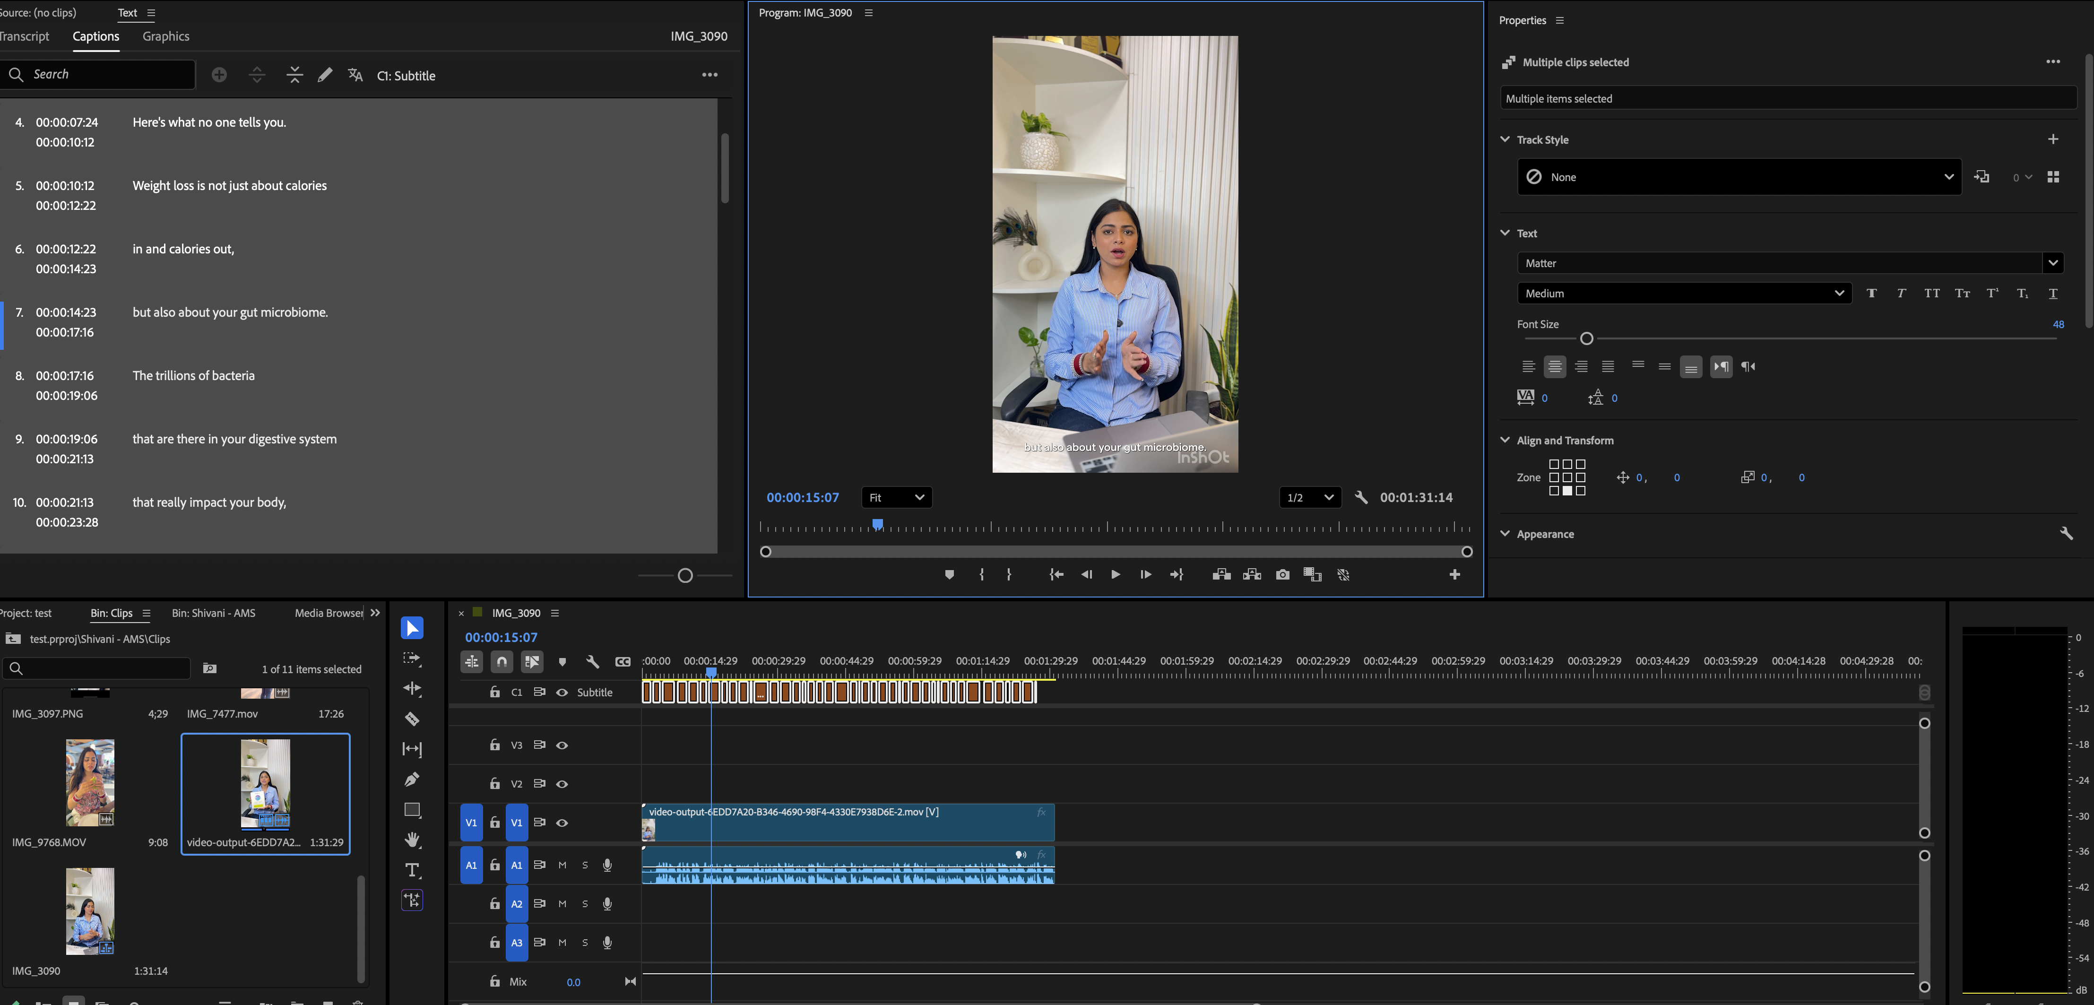This screenshot has width=2094, height=1005.
Task: Mute audio track A1
Action: coord(562,865)
